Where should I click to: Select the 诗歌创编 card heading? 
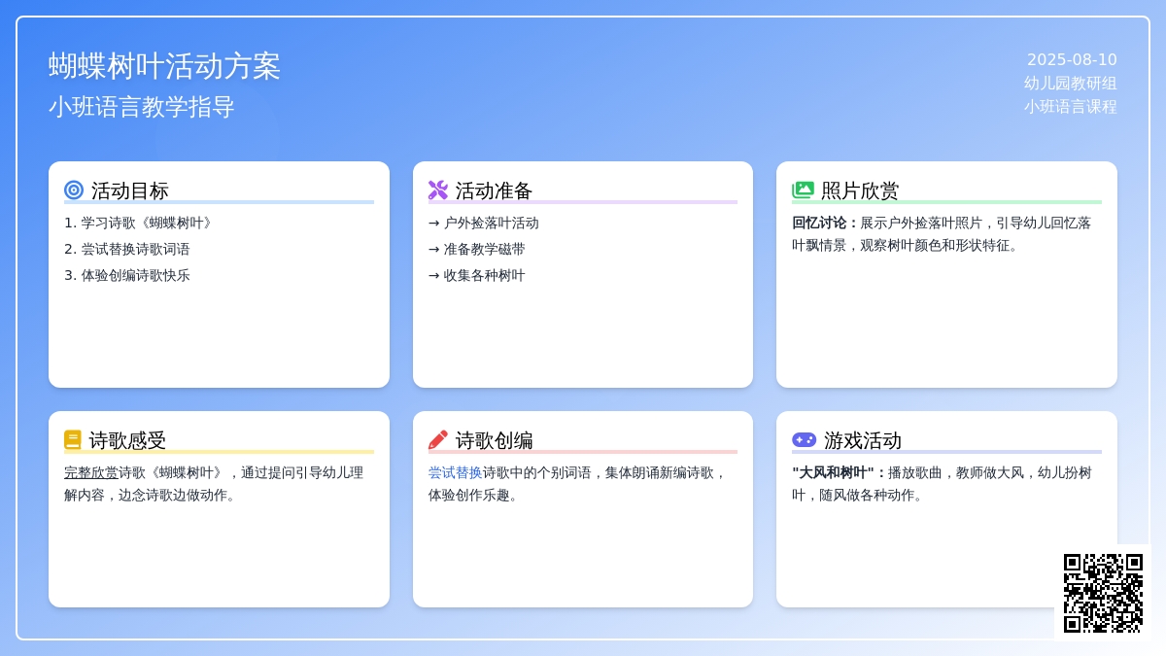coord(495,440)
